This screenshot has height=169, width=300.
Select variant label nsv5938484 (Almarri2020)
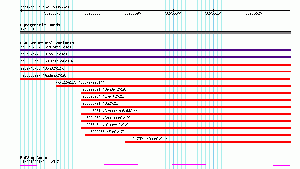coord(104,125)
